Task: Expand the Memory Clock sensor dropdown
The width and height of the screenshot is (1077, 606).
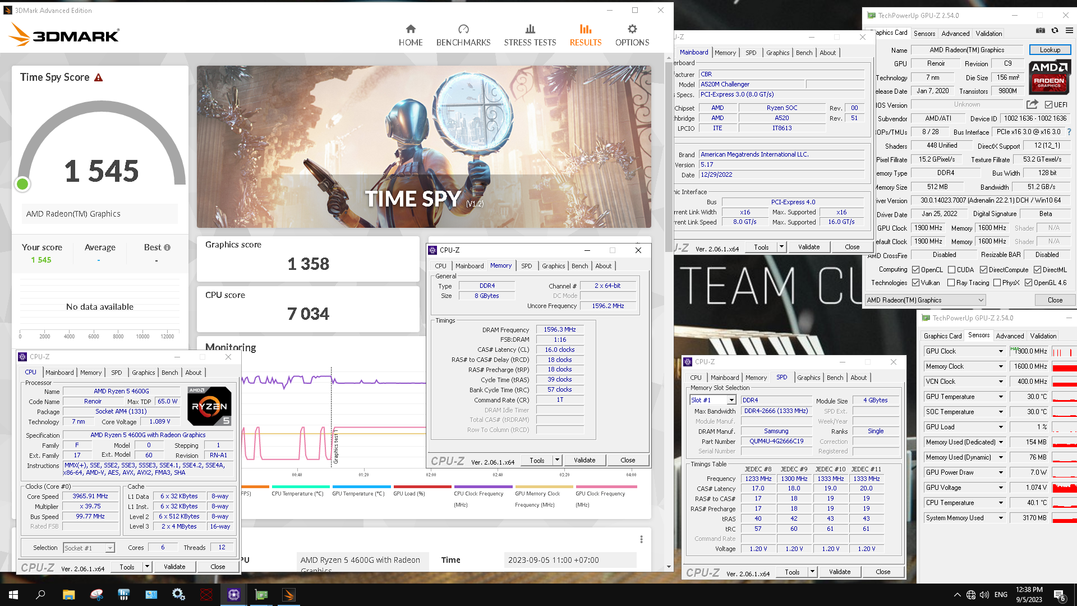Action: point(1001,366)
